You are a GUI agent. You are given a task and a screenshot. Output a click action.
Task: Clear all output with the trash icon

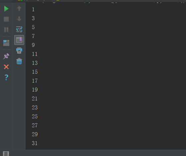[x=19, y=61]
